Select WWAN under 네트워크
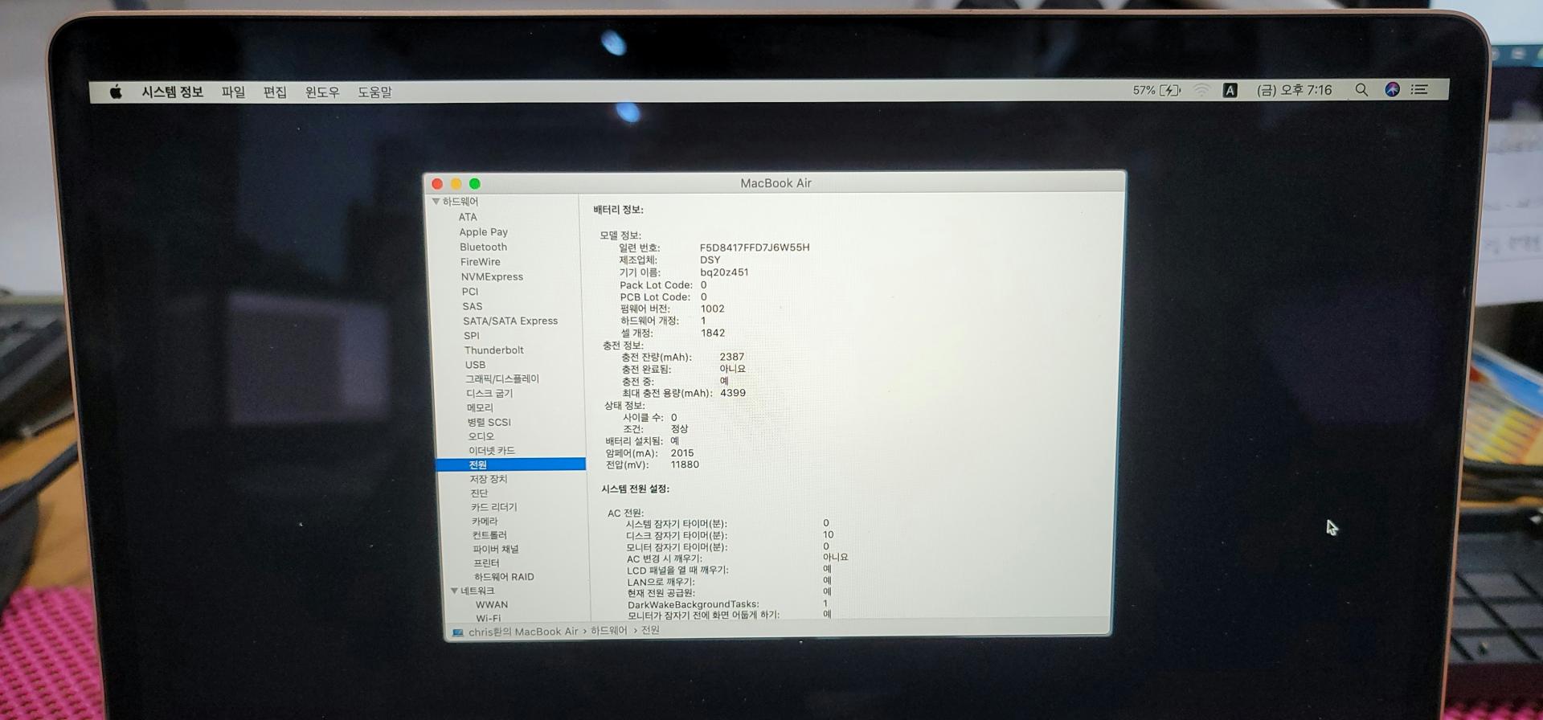The width and height of the screenshot is (1543, 720). tap(491, 605)
